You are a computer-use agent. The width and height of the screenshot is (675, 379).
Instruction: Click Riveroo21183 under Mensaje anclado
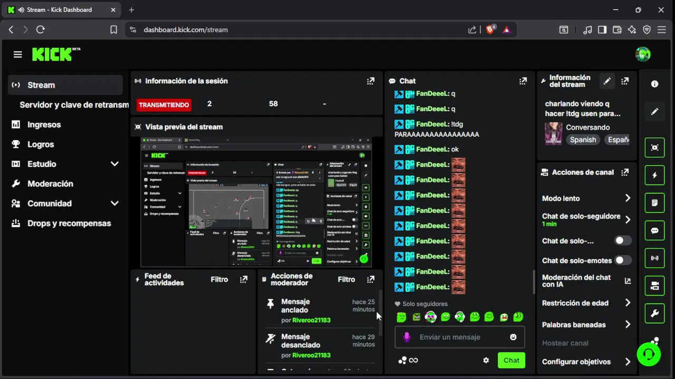(311, 320)
